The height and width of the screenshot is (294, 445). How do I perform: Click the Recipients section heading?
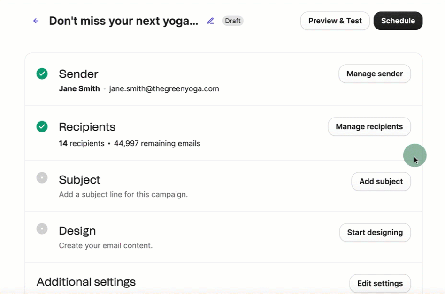coord(87,127)
